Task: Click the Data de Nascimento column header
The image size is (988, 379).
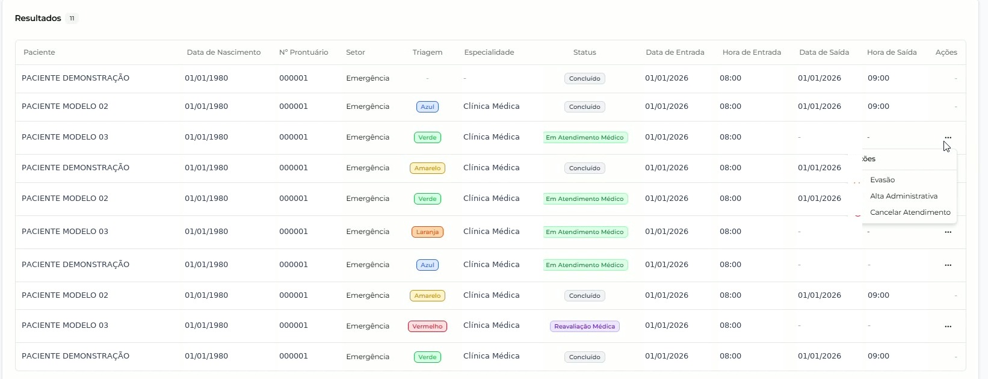Action: (x=224, y=52)
